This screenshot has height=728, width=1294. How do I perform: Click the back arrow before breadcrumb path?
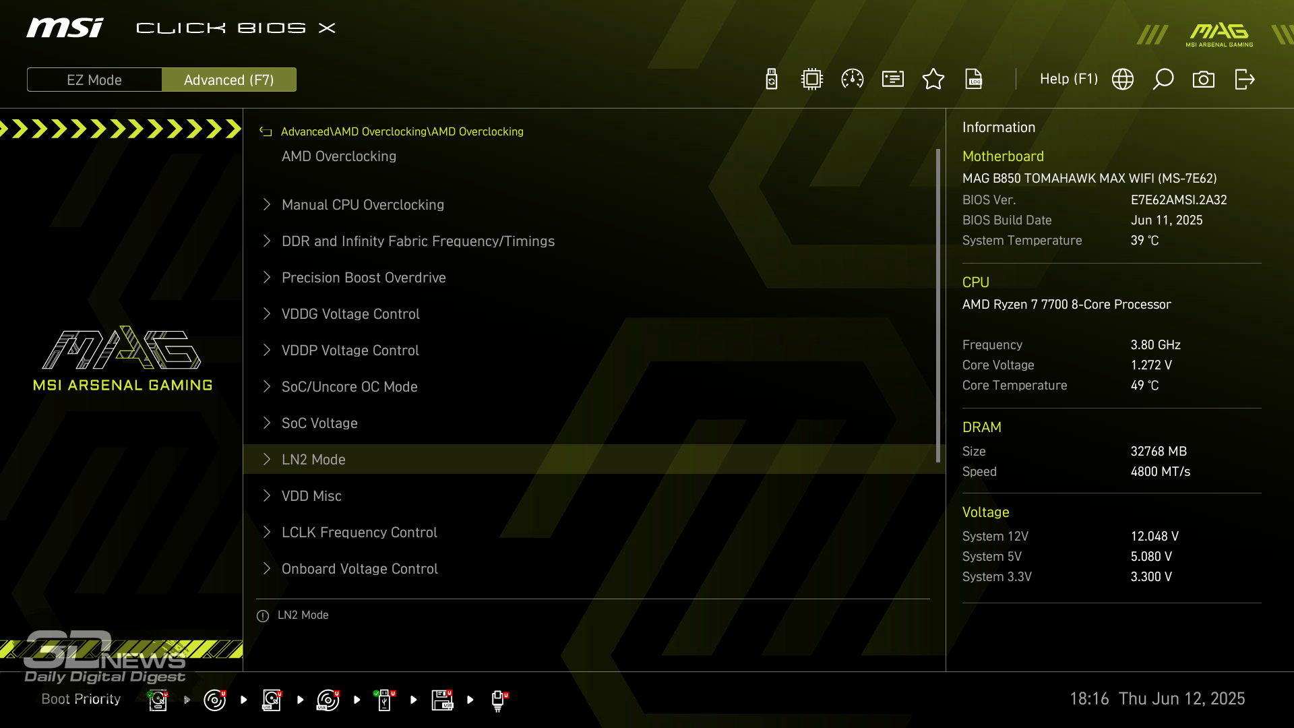[266, 131]
